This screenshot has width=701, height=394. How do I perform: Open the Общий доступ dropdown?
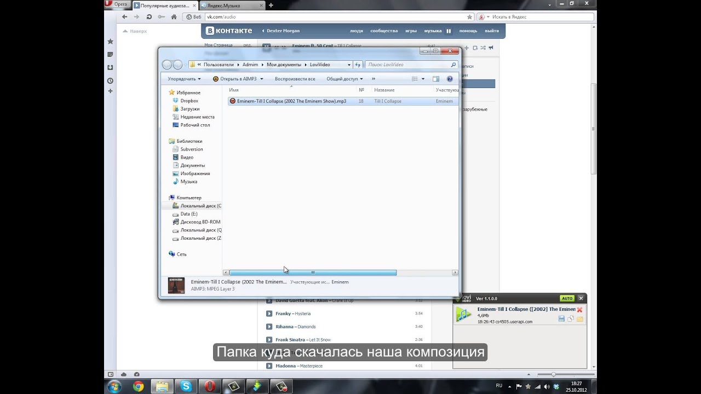point(344,79)
